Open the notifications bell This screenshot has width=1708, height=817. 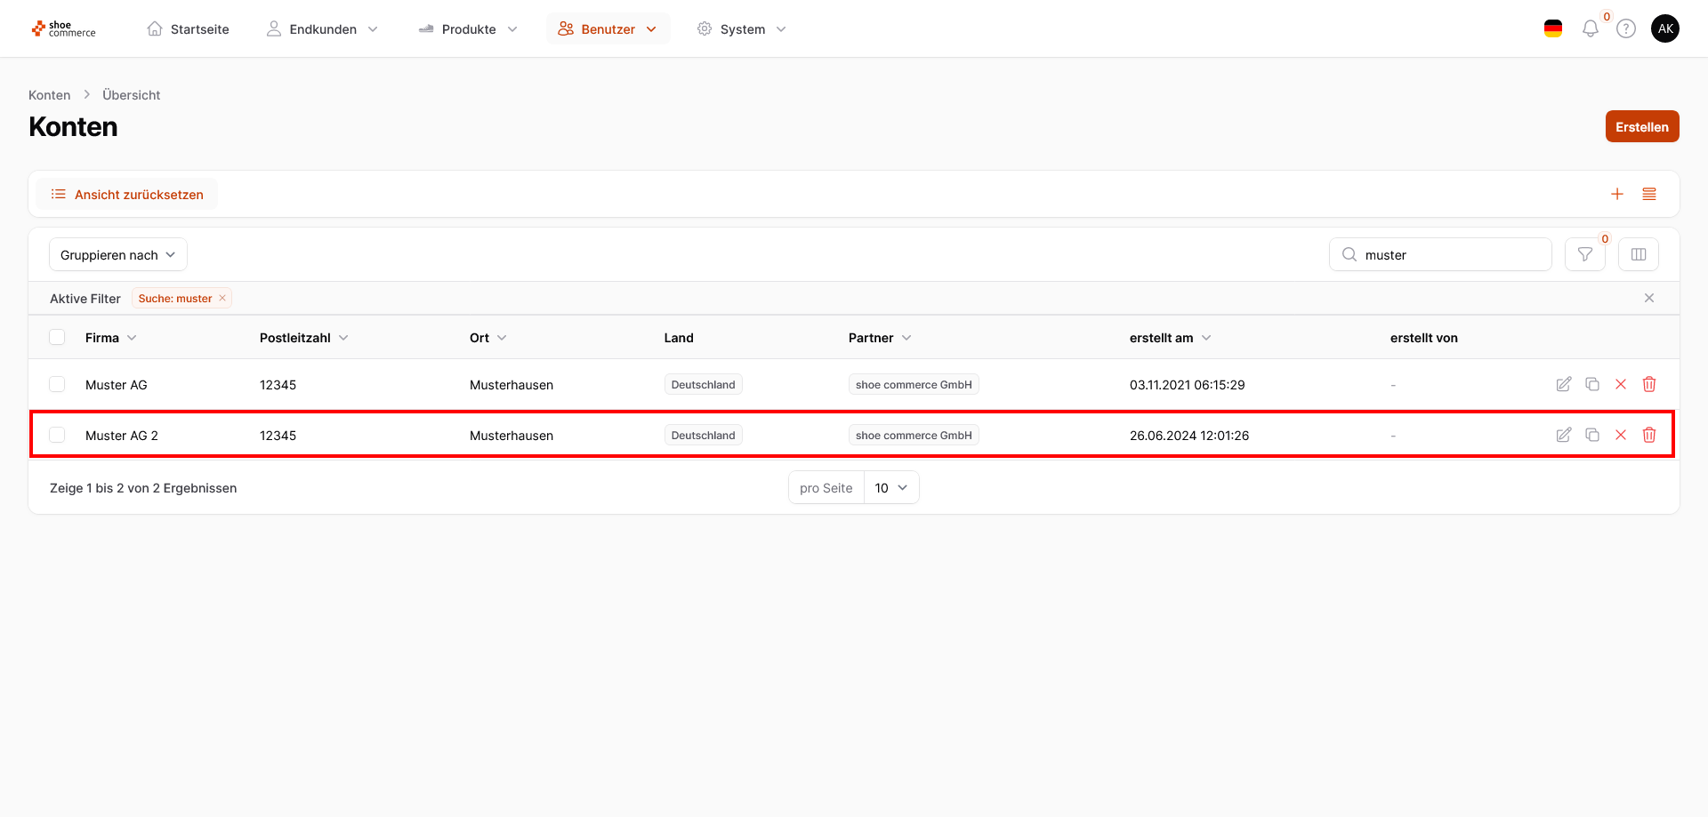pos(1590,28)
